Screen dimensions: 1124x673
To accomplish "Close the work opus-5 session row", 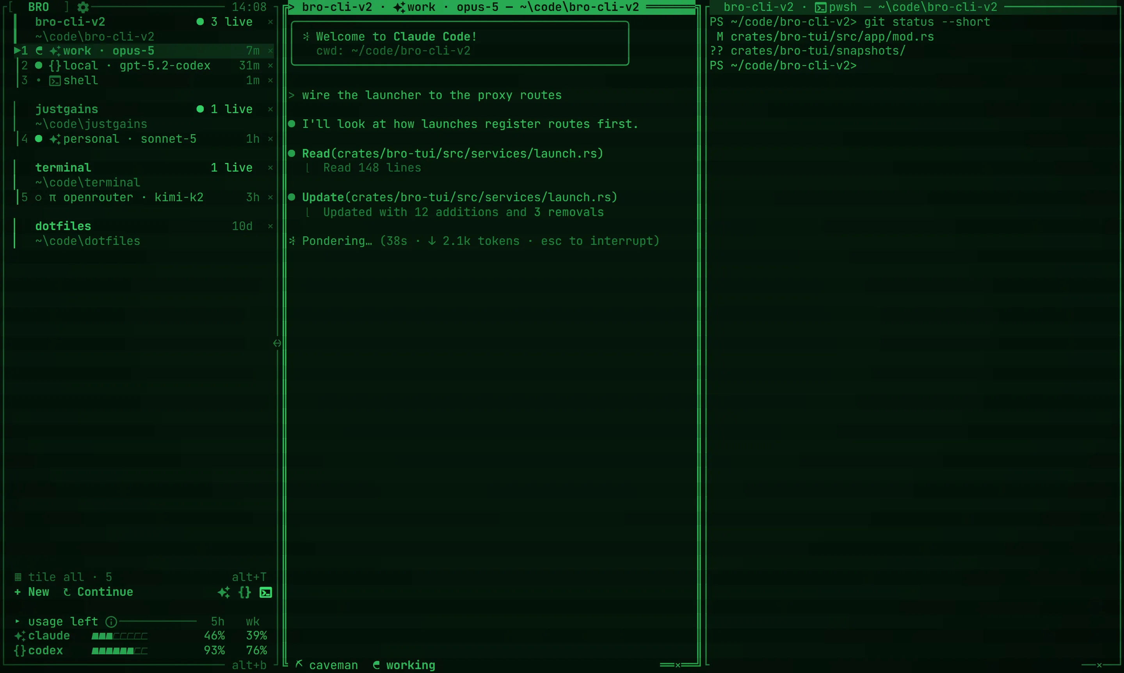I will pos(270,51).
